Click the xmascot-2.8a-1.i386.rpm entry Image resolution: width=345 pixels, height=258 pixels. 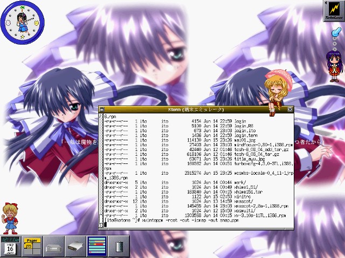point(261,206)
